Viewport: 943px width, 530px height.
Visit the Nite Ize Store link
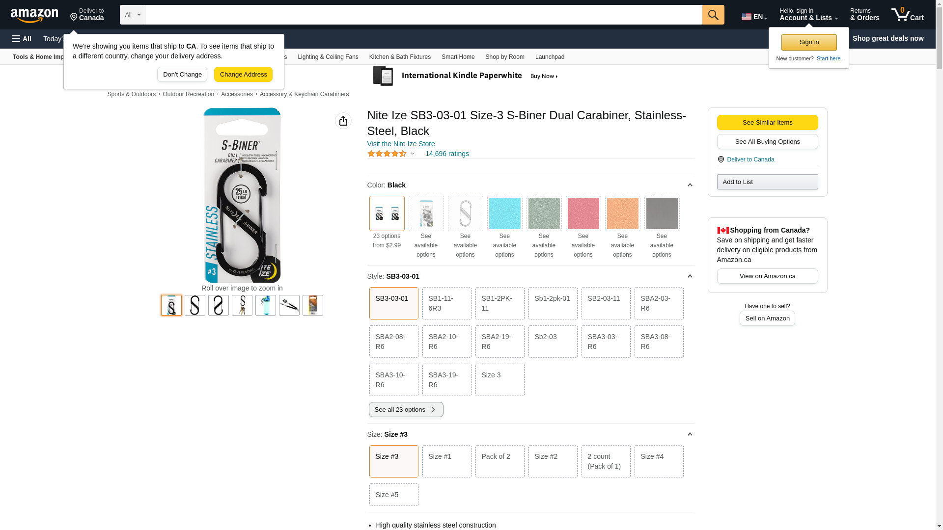tap(401, 144)
